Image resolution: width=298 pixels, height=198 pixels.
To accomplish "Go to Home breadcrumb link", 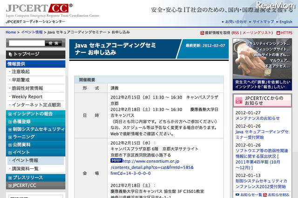I will pos(11,32).
